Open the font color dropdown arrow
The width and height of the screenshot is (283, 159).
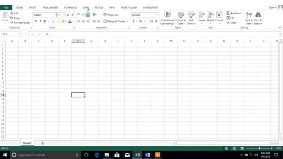point(73,21)
